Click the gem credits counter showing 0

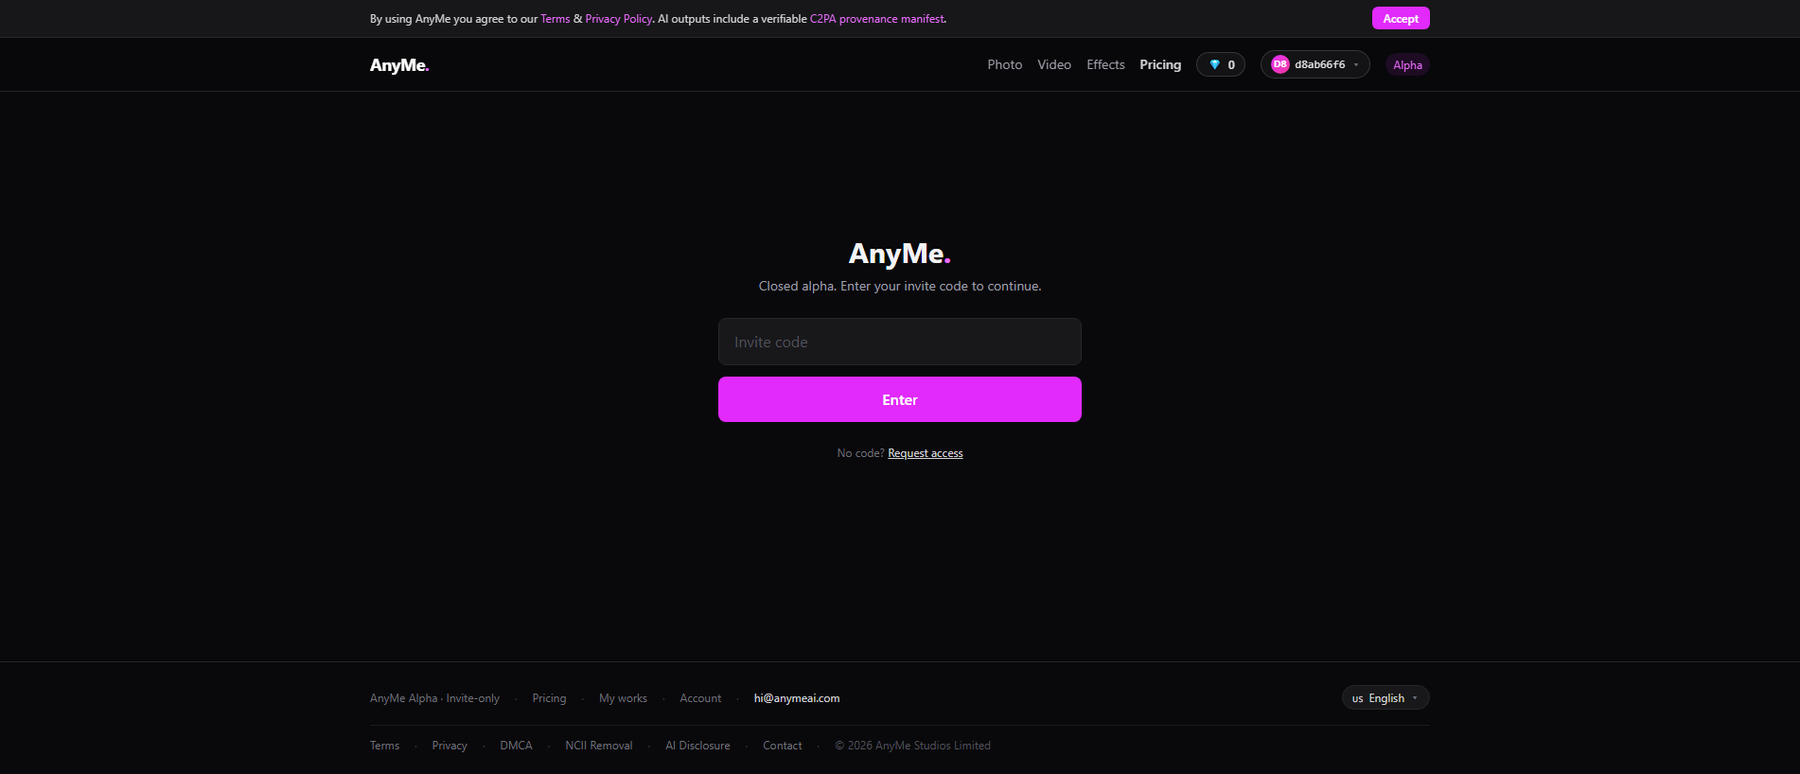coord(1221,64)
